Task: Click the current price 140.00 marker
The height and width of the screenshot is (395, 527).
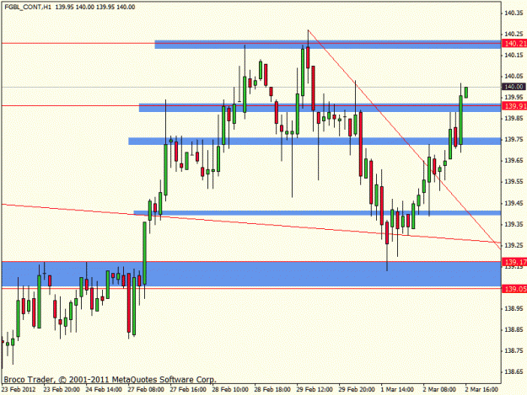Action: pyautogui.click(x=514, y=87)
